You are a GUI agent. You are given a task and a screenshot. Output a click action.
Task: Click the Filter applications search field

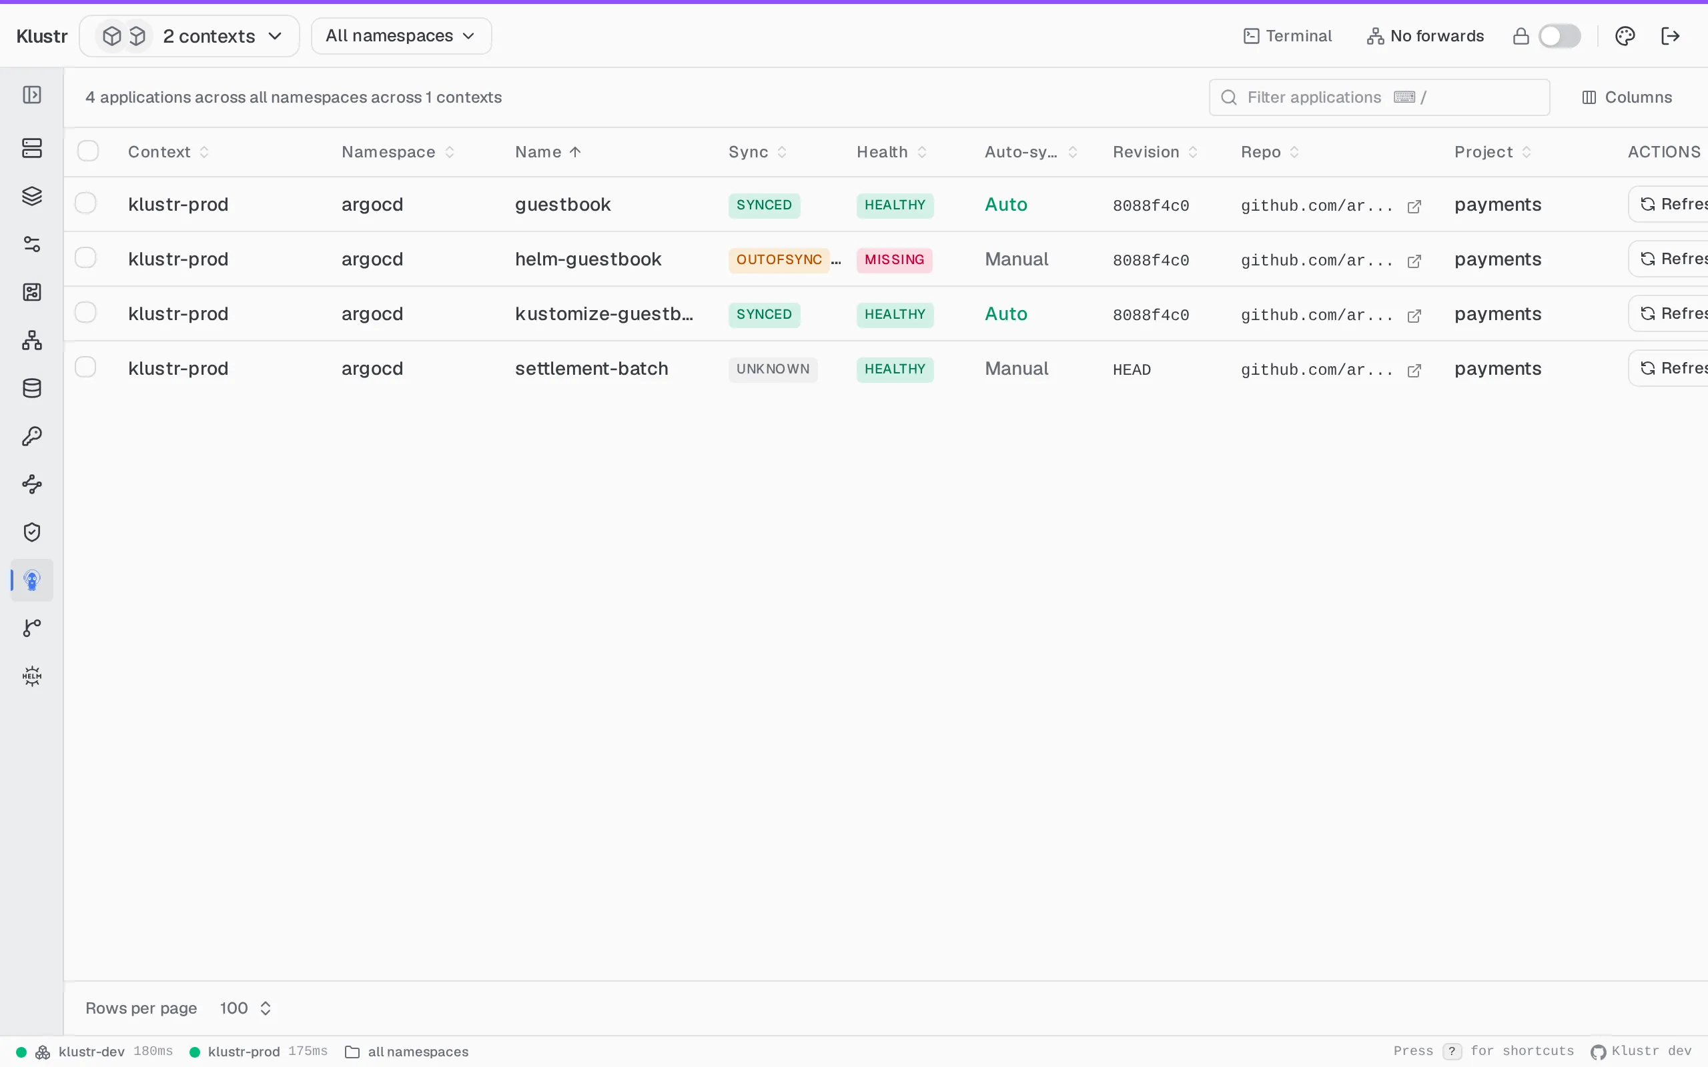(x=1379, y=97)
